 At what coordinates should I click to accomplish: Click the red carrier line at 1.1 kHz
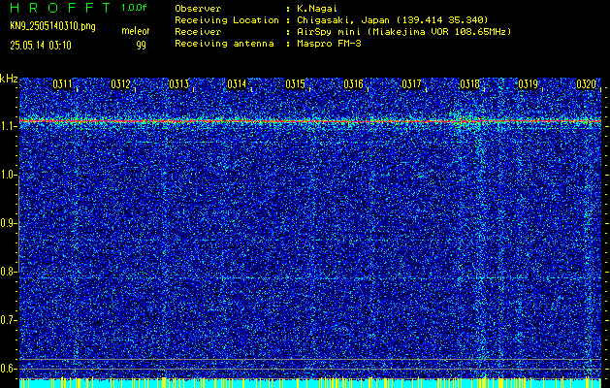(310, 121)
